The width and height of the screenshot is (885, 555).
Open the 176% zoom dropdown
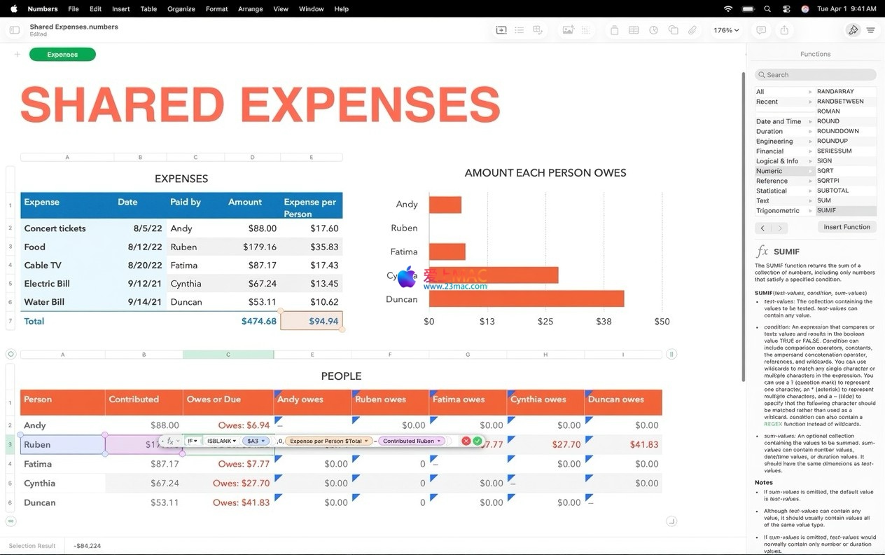726,30
